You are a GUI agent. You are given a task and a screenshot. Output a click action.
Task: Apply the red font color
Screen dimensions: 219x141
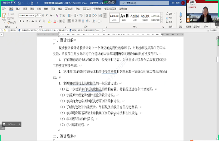[x=55, y=21]
